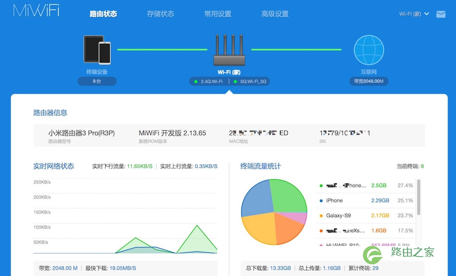456x276 pixels.
Task: Select the device row showing 2.5GB
Action: (366, 186)
